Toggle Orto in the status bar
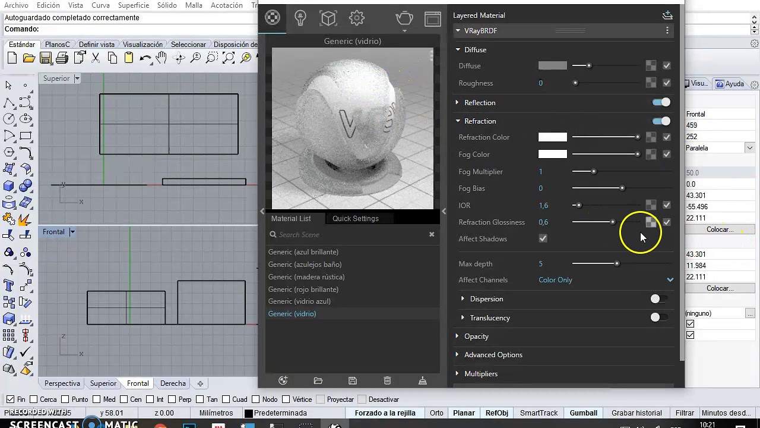This screenshot has height=428, width=760. 436,413
